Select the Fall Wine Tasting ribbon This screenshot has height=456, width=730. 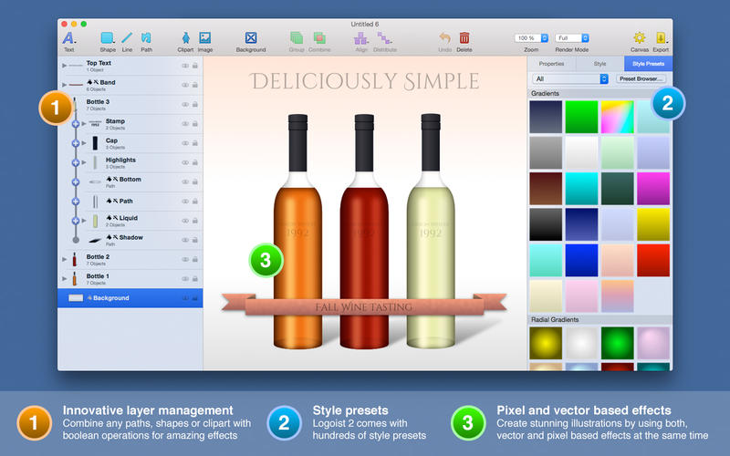pyautogui.click(x=364, y=306)
